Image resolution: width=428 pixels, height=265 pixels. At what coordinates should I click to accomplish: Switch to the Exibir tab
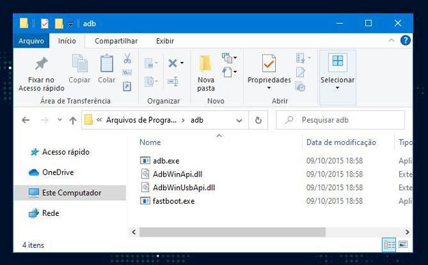[165, 41]
